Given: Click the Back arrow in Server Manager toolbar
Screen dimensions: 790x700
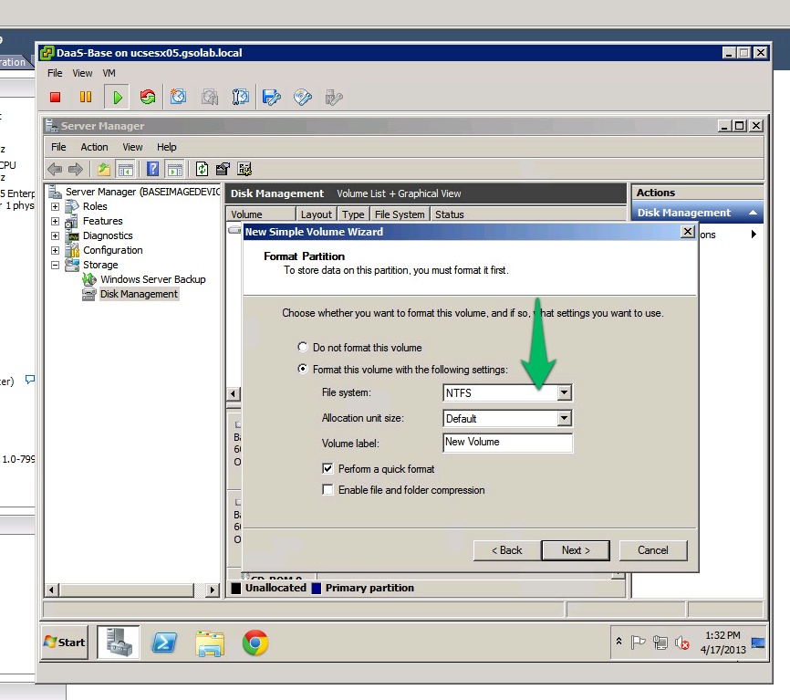Looking at the screenshot, I should click(55, 170).
